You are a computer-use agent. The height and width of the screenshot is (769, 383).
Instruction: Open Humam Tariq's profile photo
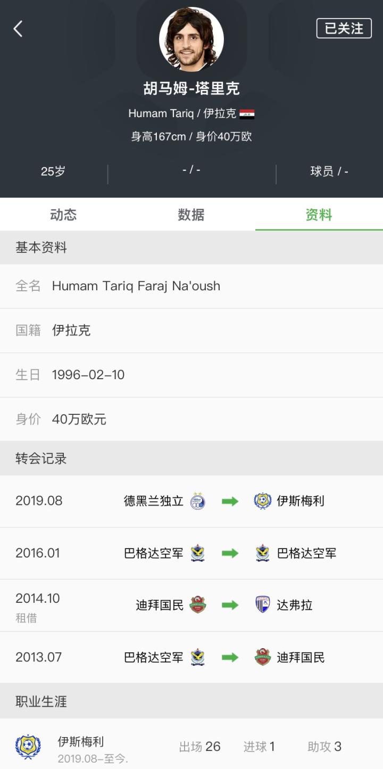(x=191, y=39)
